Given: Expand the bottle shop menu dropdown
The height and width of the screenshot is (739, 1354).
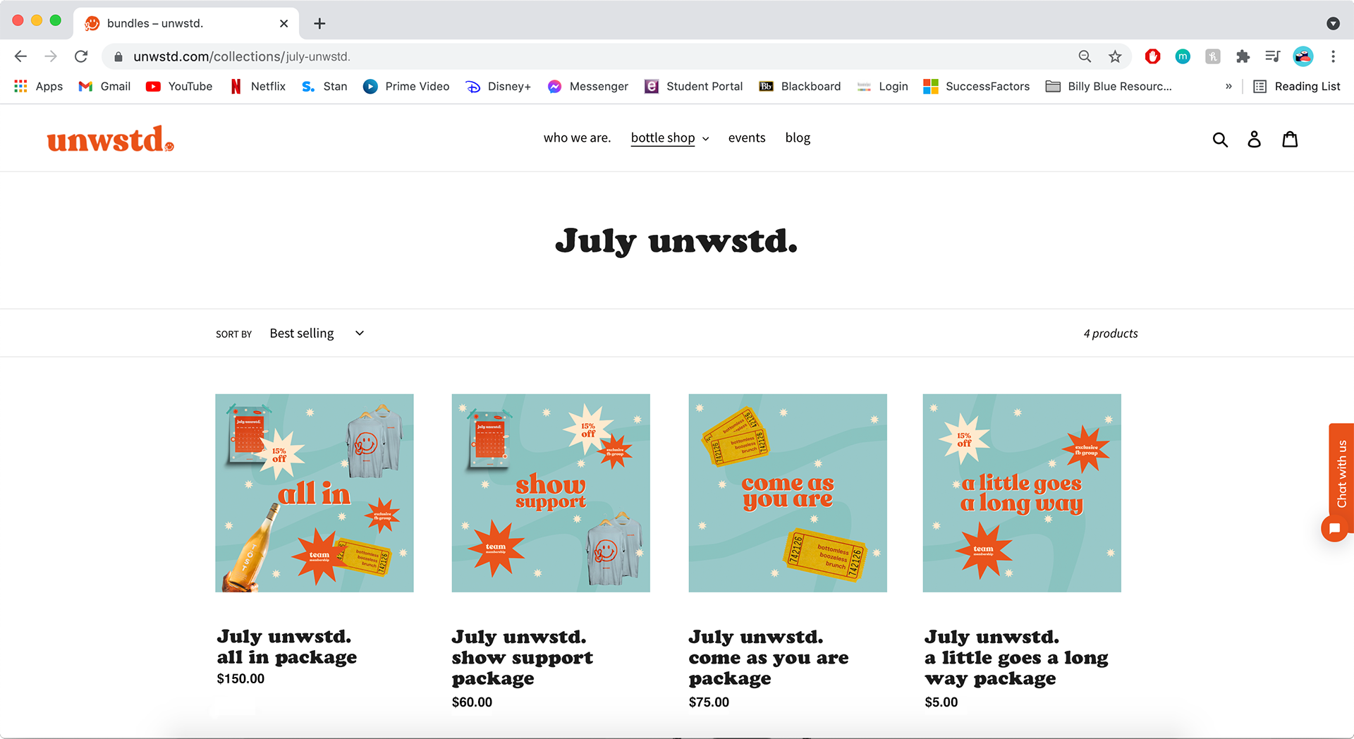Looking at the screenshot, I should [x=670, y=138].
